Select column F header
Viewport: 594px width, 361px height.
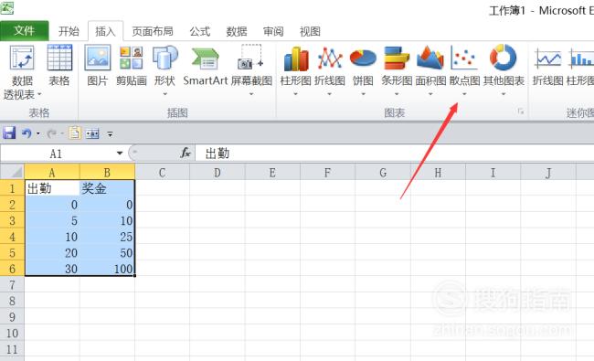[327, 173]
